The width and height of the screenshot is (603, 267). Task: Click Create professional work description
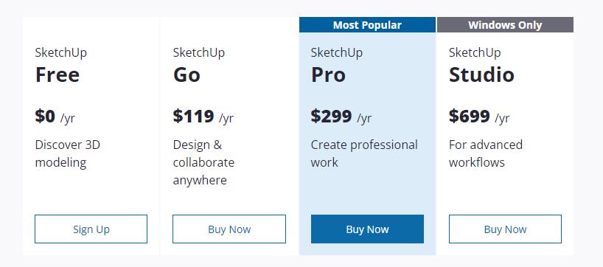(364, 153)
